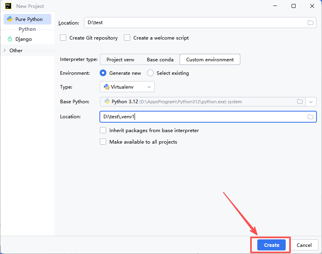Image resolution: width=322 pixels, height=254 pixels.
Task: Enable Create Git repository checkbox
Action: point(63,38)
